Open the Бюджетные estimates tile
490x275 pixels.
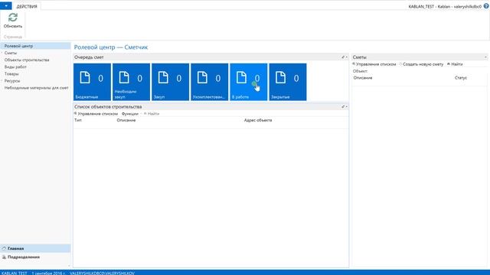coord(92,82)
